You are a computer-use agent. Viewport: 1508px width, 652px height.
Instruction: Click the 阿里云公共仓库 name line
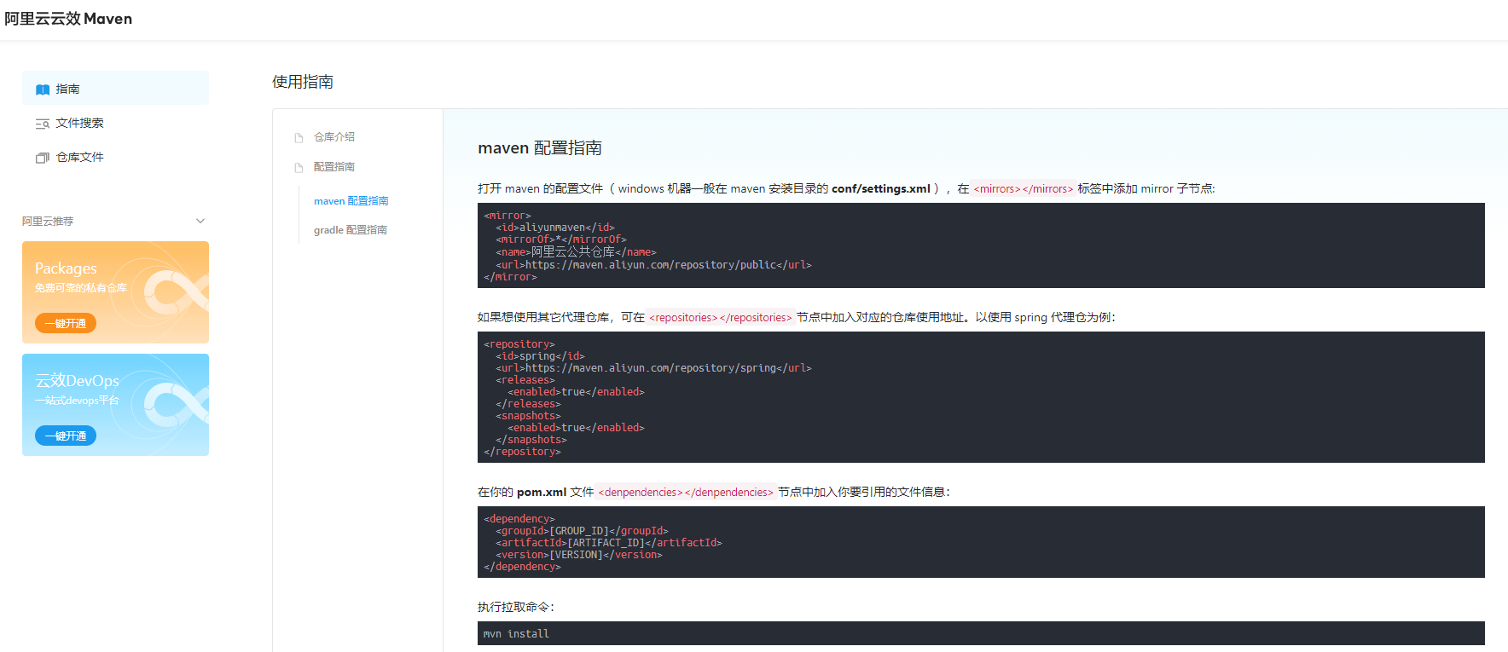576,252
